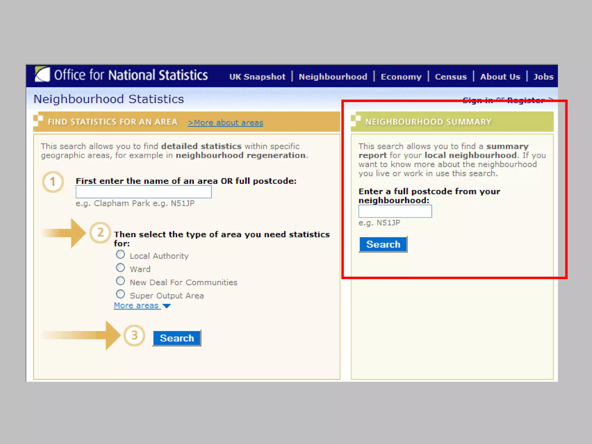592x444 pixels.
Task: Open the Economy navigation item
Action: pyautogui.click(x=401, y=77)
